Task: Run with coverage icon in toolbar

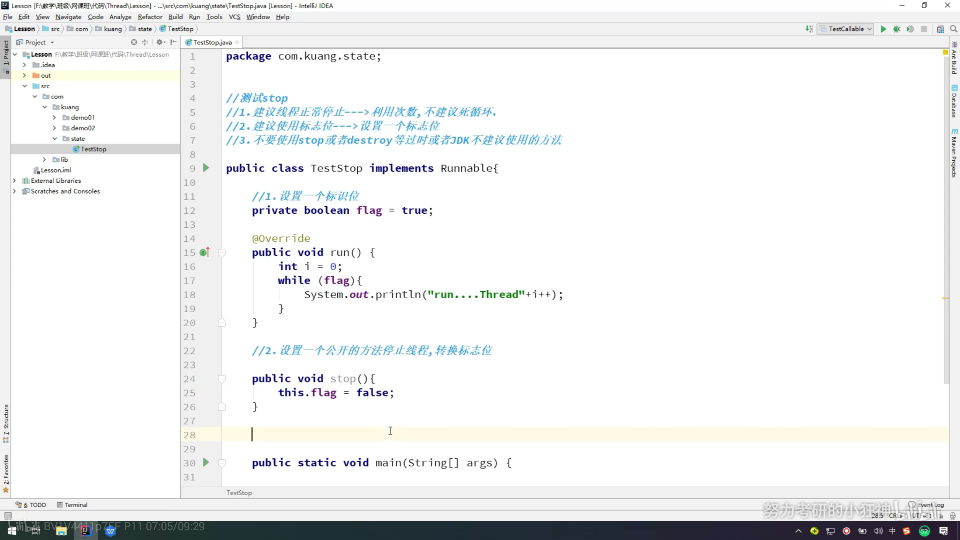Action: 910,29
